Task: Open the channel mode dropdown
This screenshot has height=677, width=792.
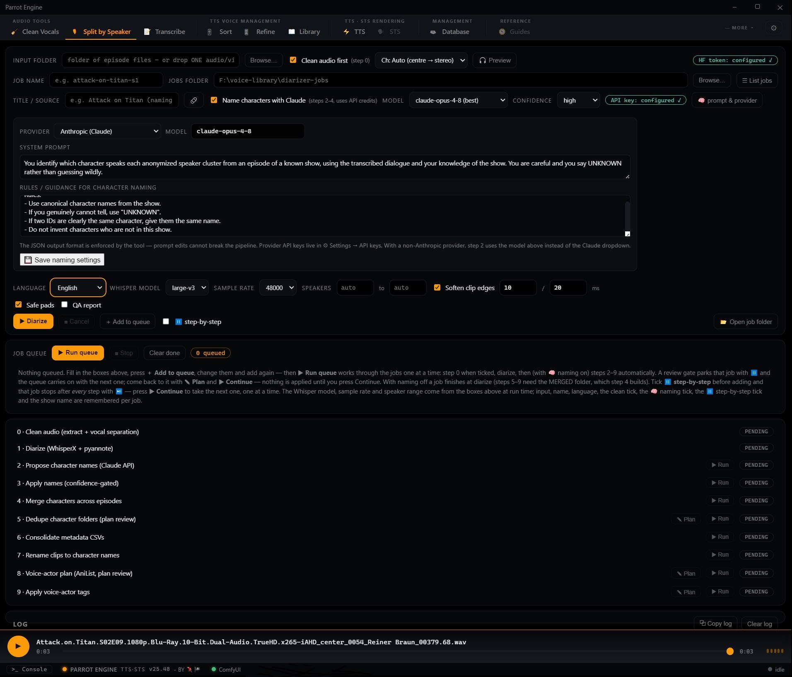Action: coord(421,60)
